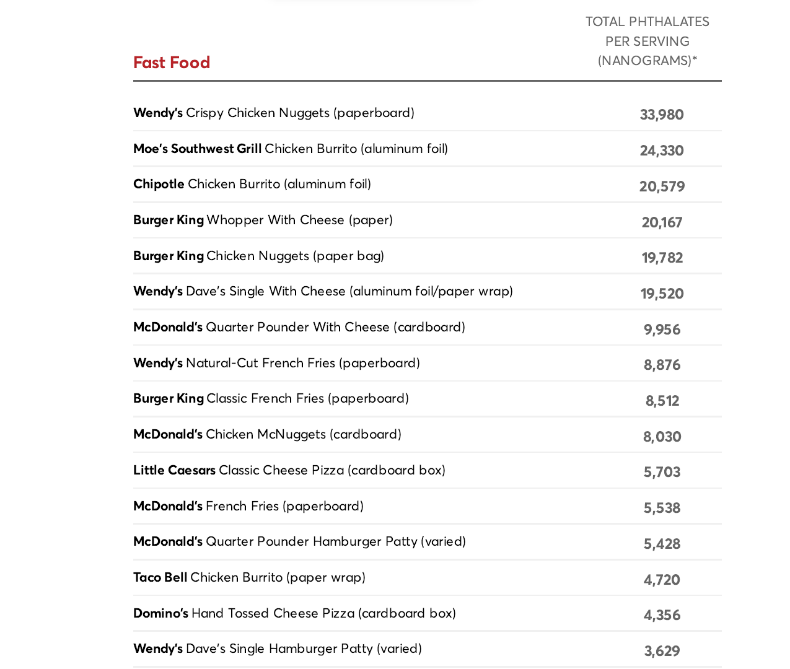Click the 3,629 phthalates value

click(662, 651)
